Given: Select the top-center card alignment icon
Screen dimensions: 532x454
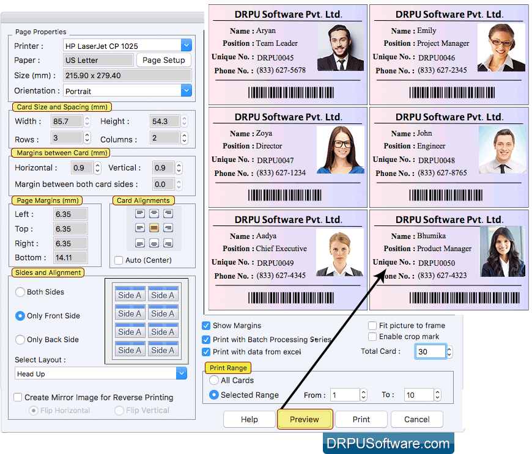Looking at the screenshot, I should click(x=154, y=214).
